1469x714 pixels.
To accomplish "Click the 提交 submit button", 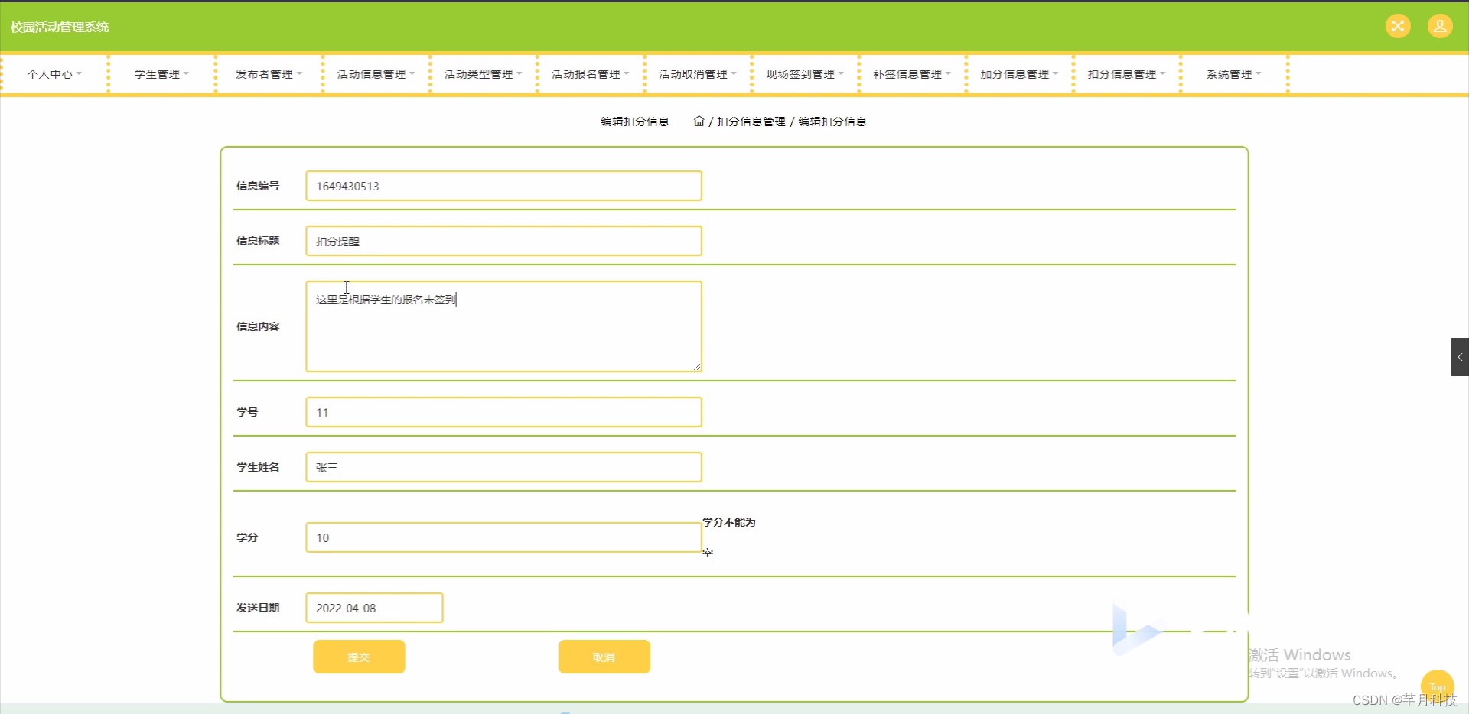I will point(358,656).
